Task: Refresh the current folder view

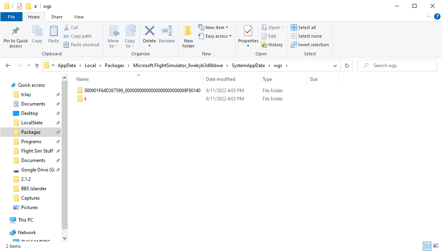Action: (x=347, y=65)
